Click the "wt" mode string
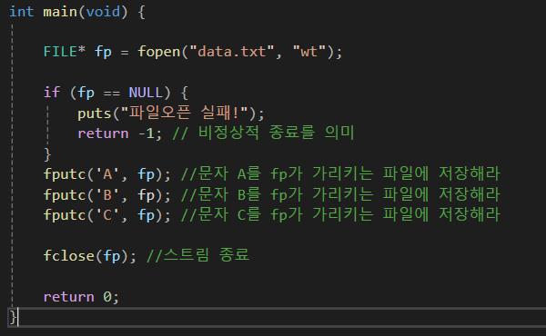 coord(309,52)
